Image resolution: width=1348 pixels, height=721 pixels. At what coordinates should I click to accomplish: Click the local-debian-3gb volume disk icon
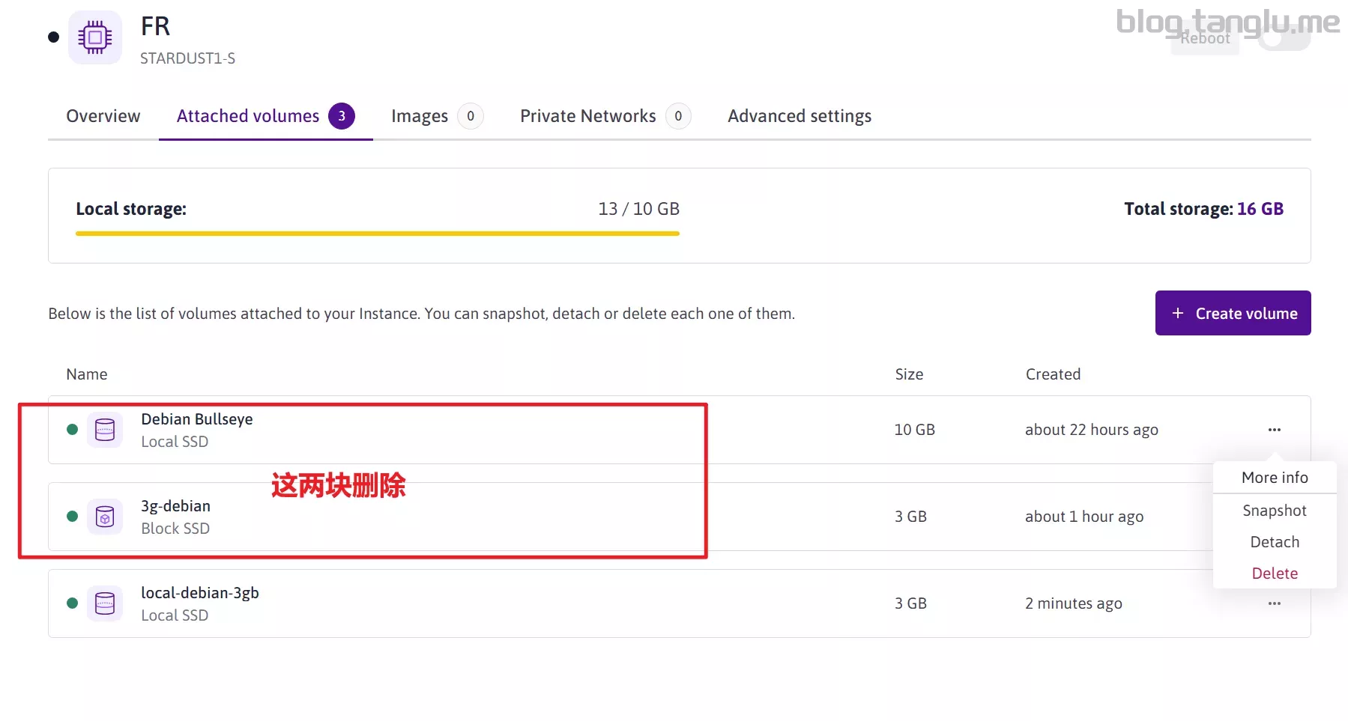pos(105,603)
